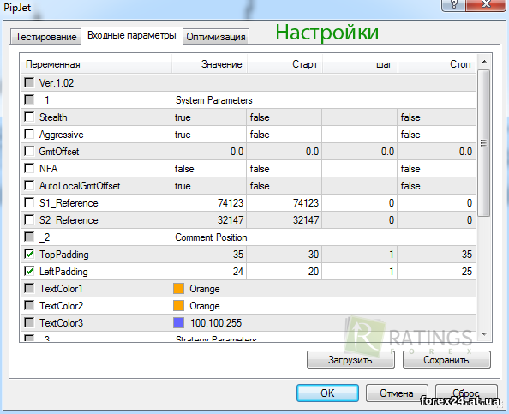Select the GmtOffset value field
This screenshot has height=414, width=509.
(x=209, y=152)
